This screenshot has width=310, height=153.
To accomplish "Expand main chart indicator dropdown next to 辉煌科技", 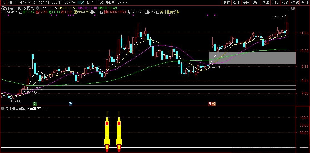I will click(37, 8).
